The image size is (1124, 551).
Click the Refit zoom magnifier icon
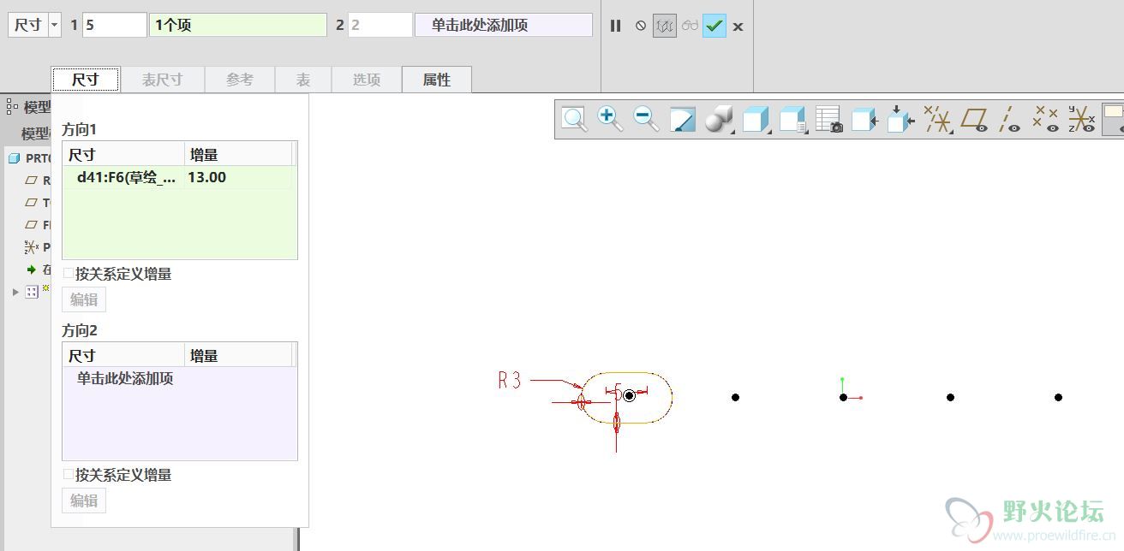click(x=574, y=119)
